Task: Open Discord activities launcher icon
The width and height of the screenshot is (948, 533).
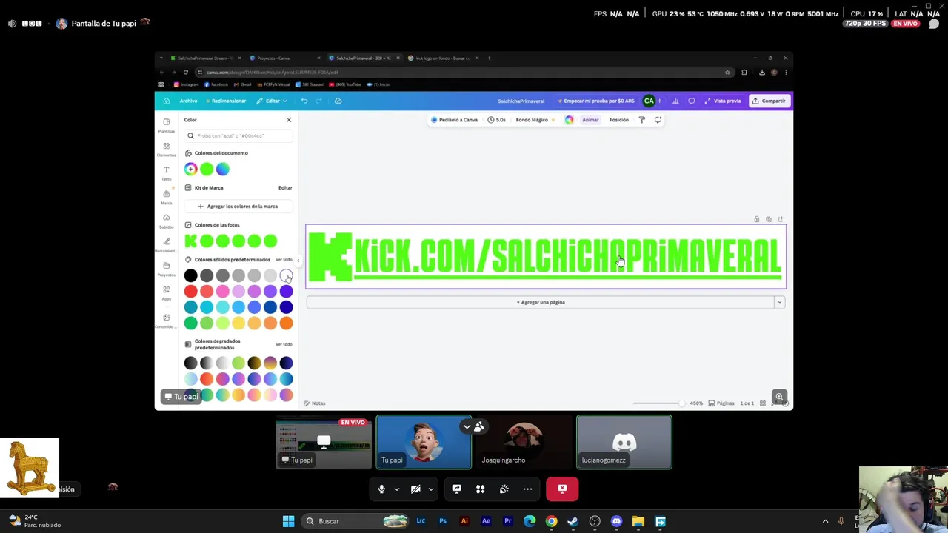Action: [480, 489]
